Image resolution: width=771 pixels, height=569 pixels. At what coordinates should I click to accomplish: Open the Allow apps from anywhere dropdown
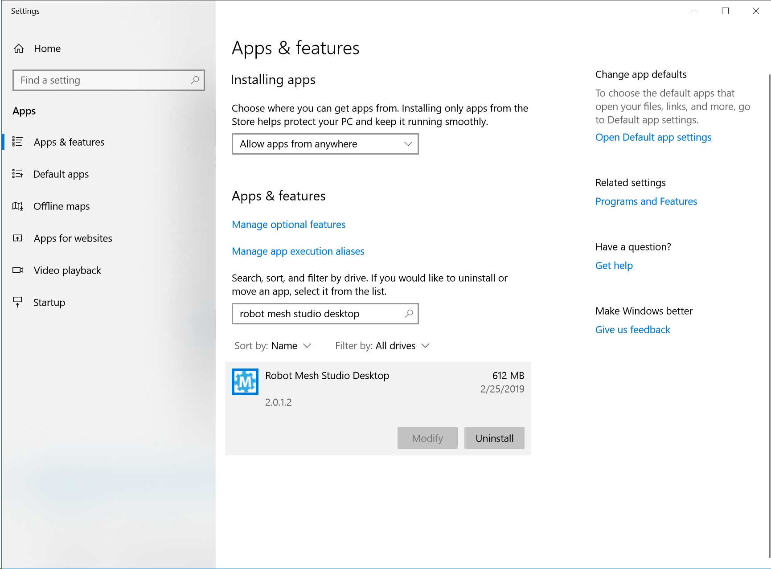tap(325, 144)
